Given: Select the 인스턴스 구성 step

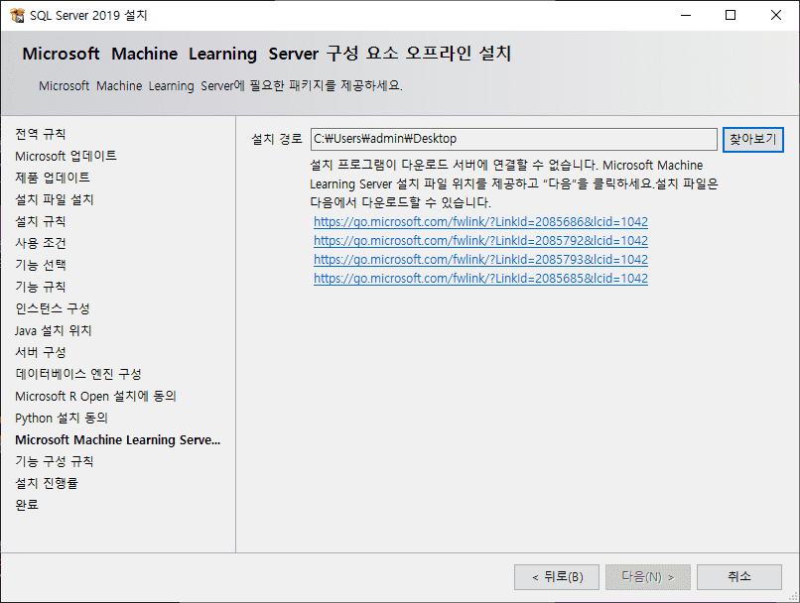Looking at the screenshot, I should 53,308.
